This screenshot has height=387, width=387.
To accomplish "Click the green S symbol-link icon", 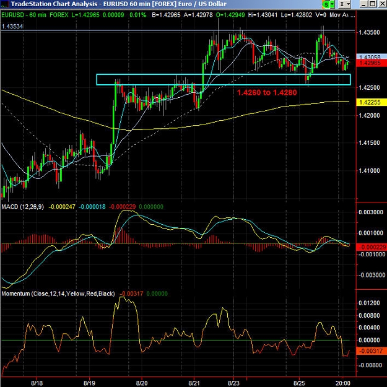I will [x=326, y=4].
